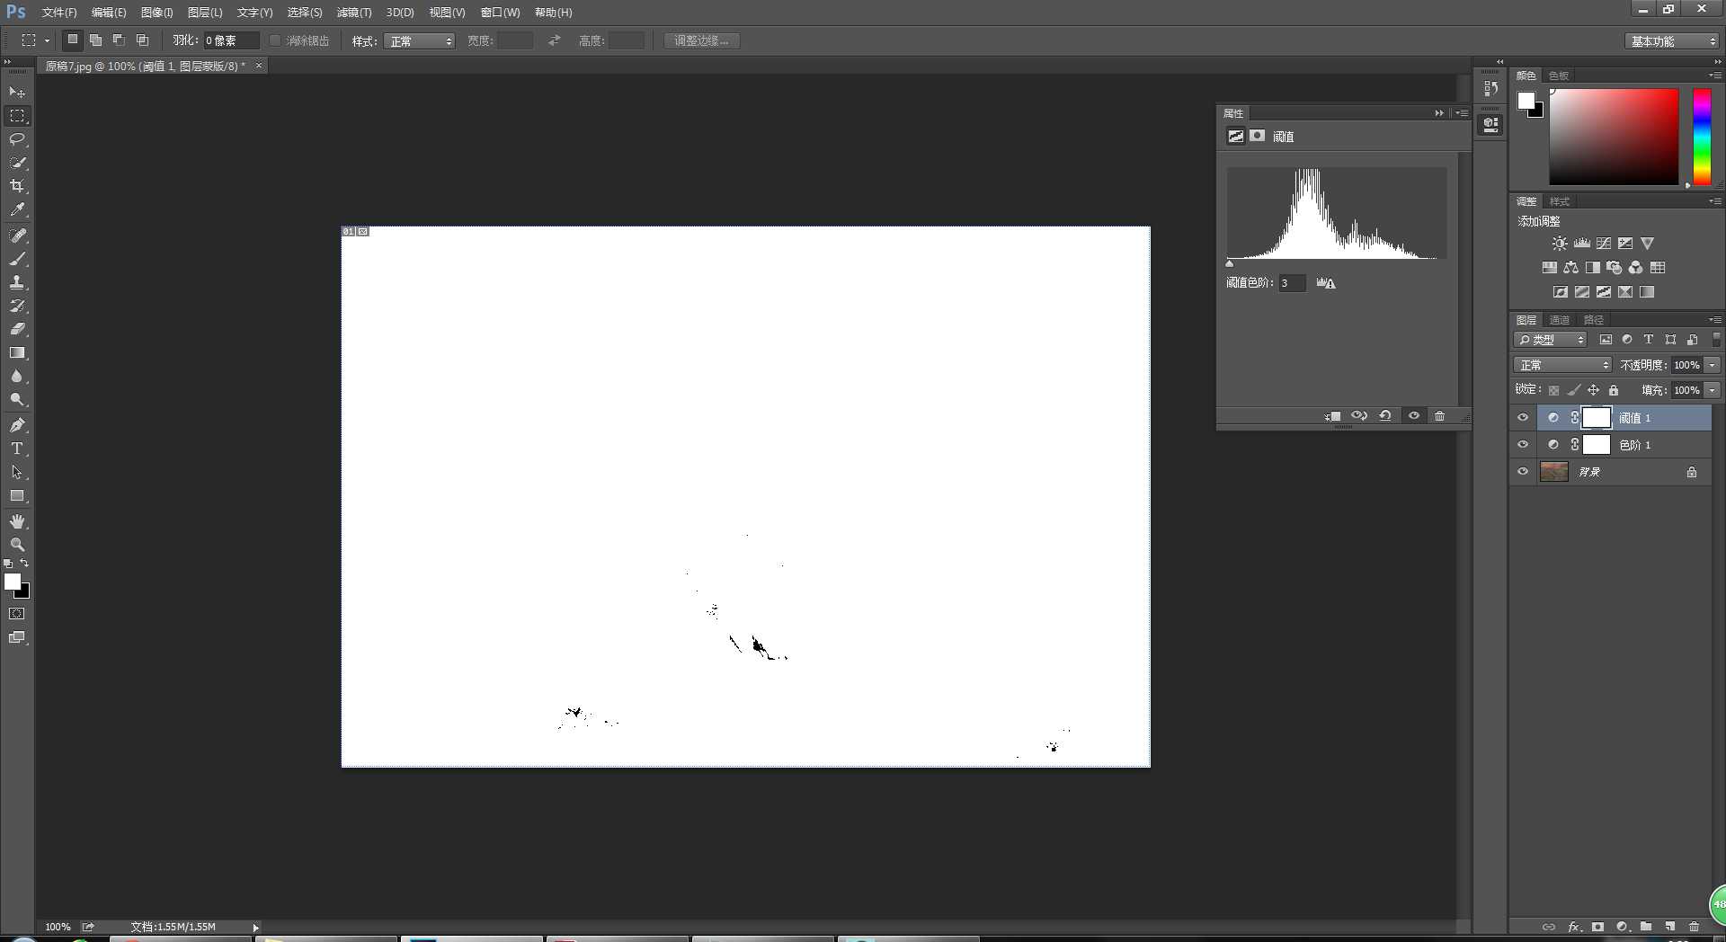This screenshot has height=942, width=1726.
Task: Add a Curves adjustment
Action: [x=1604, y=244]
